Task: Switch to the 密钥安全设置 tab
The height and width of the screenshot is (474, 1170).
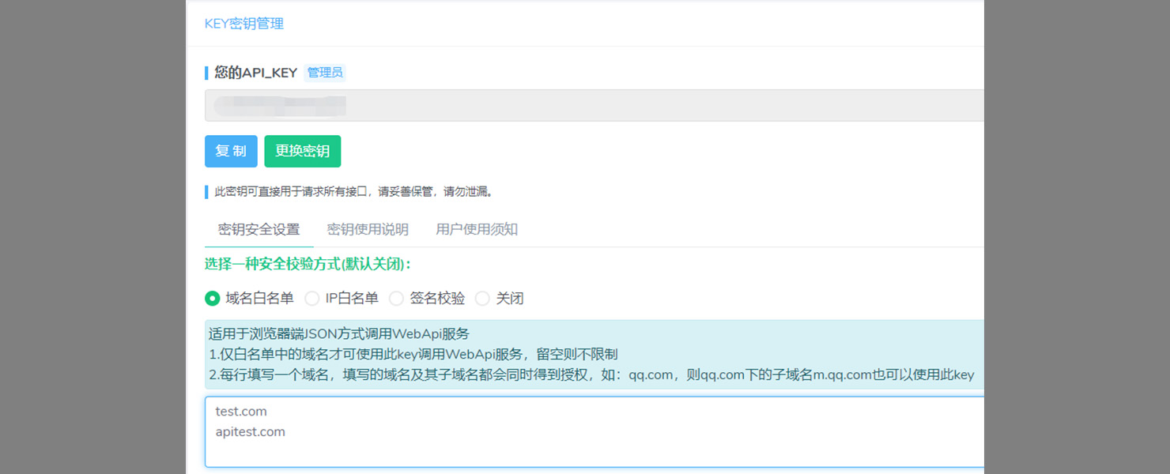Action: (x=259, y=230)
